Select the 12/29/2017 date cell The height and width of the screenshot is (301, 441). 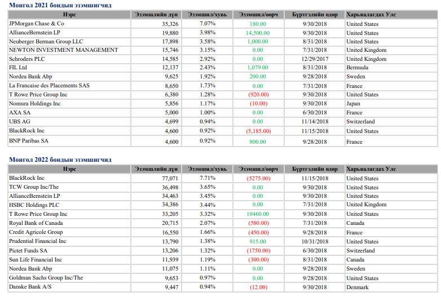click(x=315, y=59)
